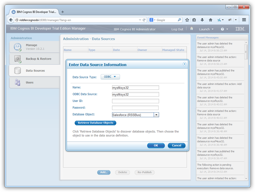Click the browser back arrow button
This screenshot has height=192, width=255.
11,20
